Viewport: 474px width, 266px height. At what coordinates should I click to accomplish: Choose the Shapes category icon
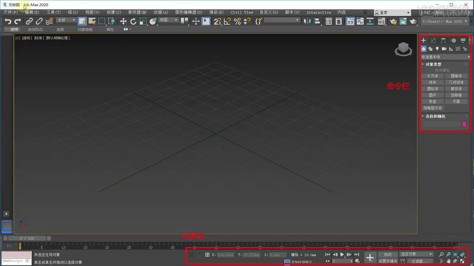(x=430, y=49)
